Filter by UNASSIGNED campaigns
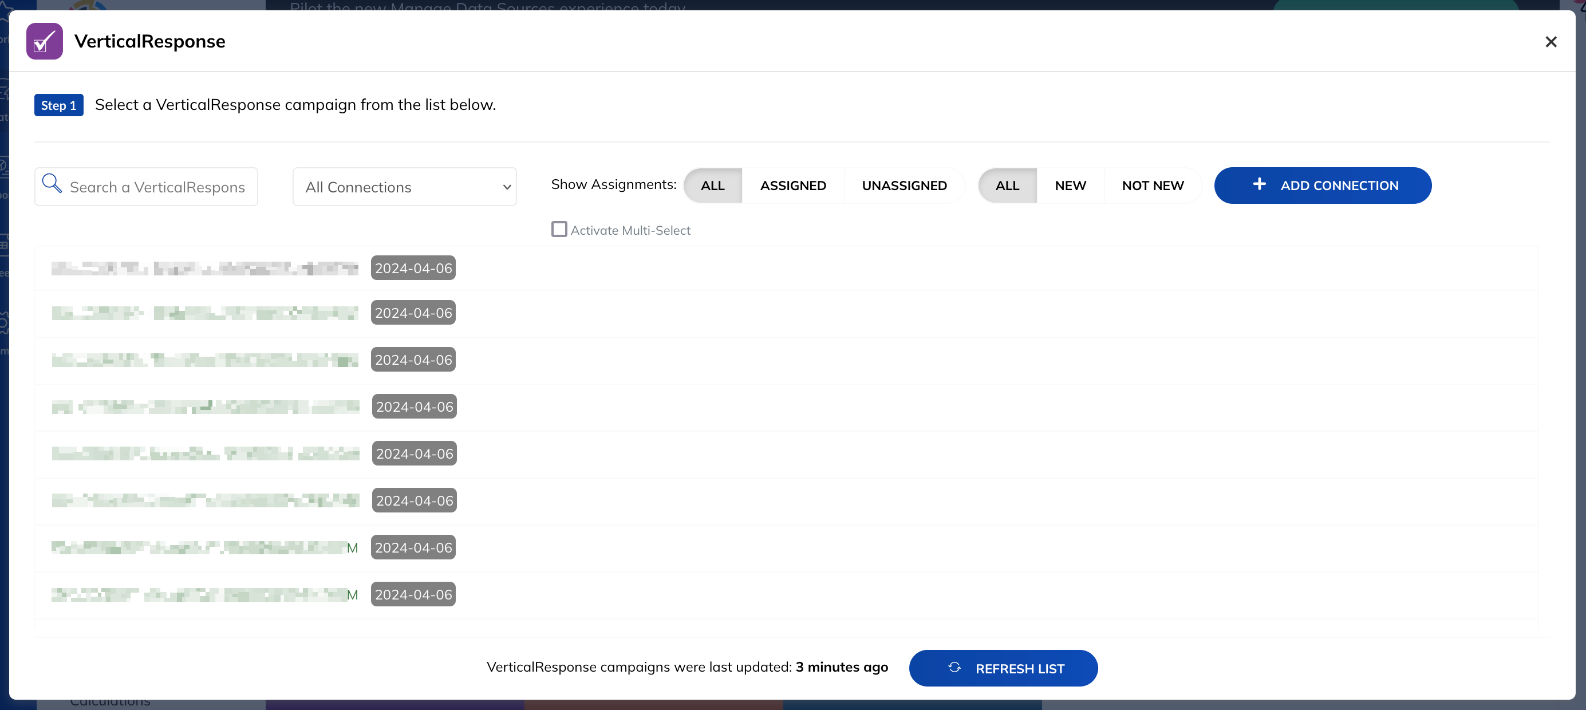 (904, 186)
